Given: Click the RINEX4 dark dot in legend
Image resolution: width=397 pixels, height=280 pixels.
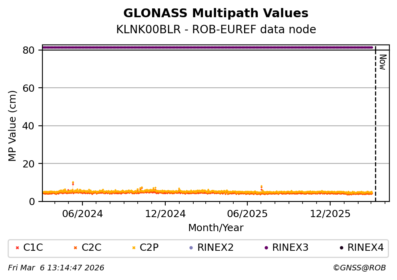Looking at the screenshot, I should (341, 248).
